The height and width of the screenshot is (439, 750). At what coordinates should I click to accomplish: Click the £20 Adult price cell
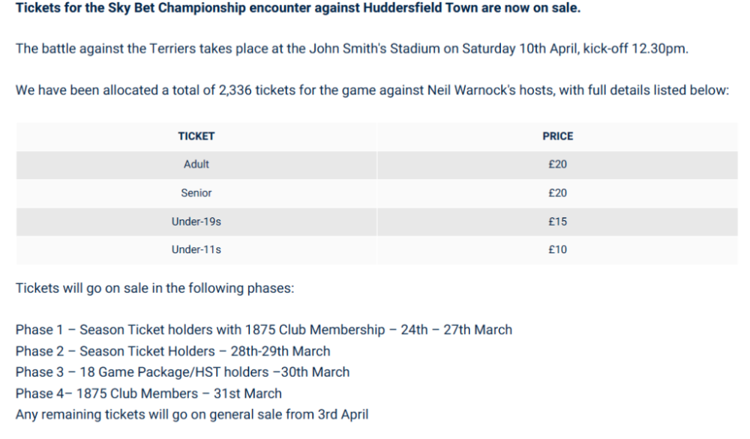(557, 165)
